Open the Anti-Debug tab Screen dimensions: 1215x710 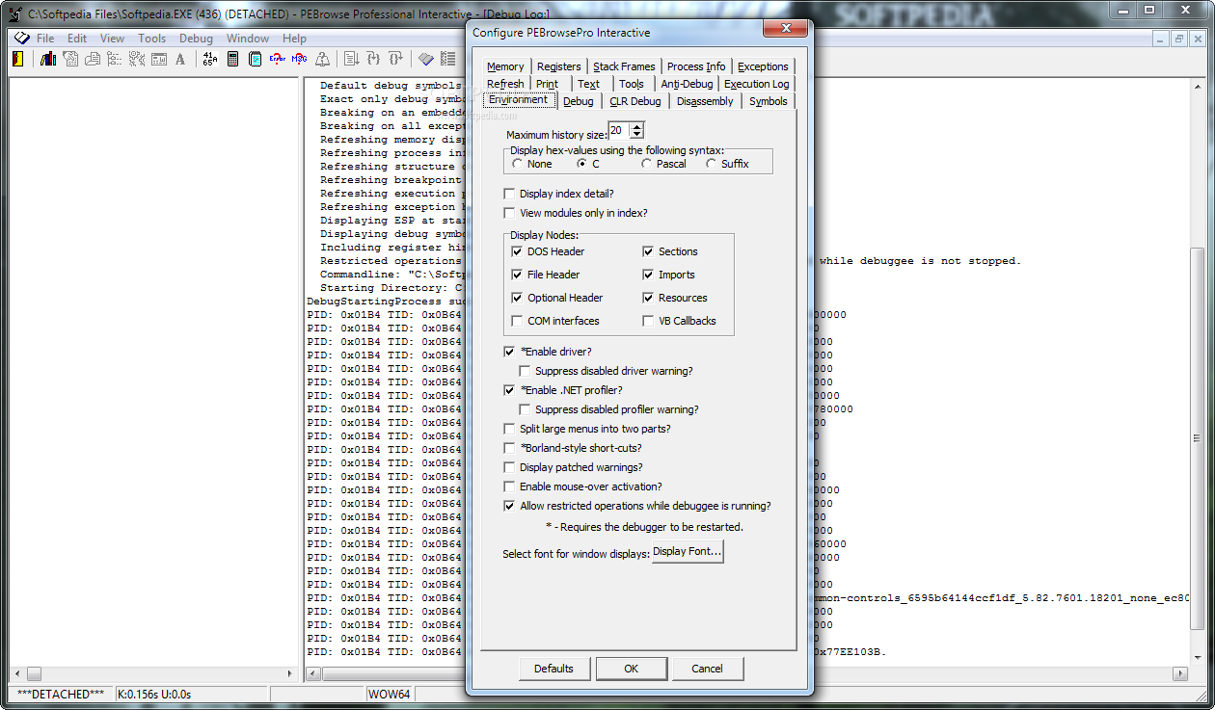[687, 84]
